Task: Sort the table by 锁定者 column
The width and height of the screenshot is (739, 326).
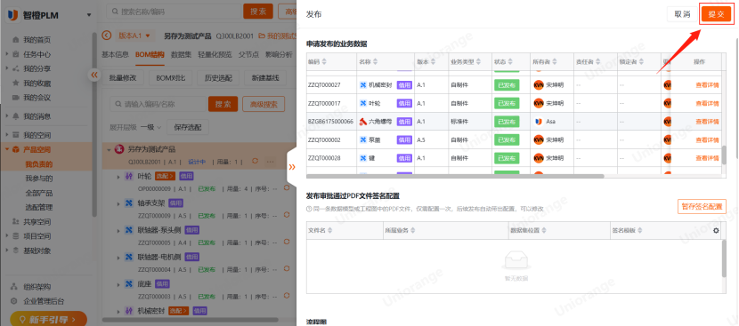Action: 640,61
